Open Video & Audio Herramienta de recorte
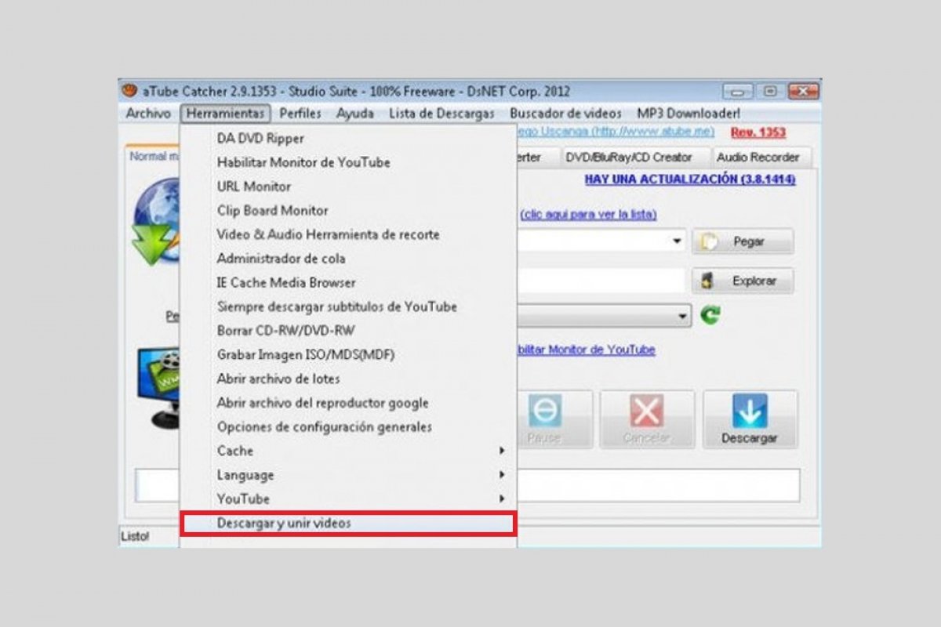This screenshot has width=941, height=627. point(348,234)
